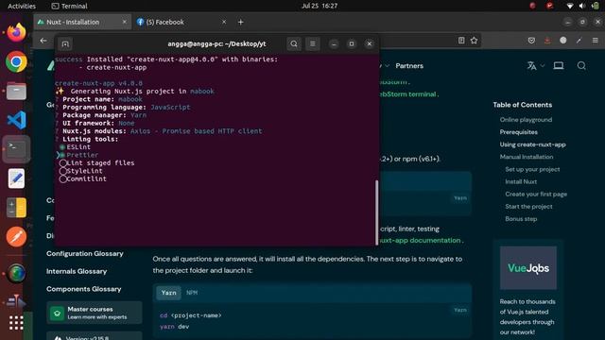Open the VueJobs advertisement
This screenshot has width=605, height=340.
pos(528,268)
